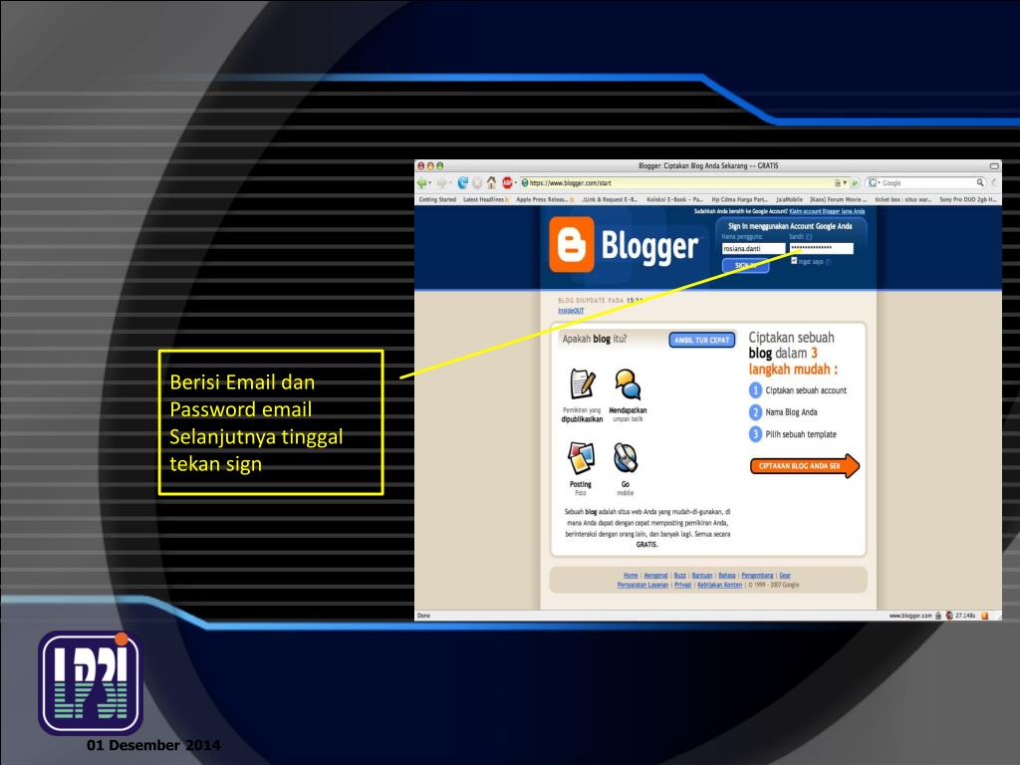Click the magnifier icon in Google search box
1020x765 pixels.
980,183
